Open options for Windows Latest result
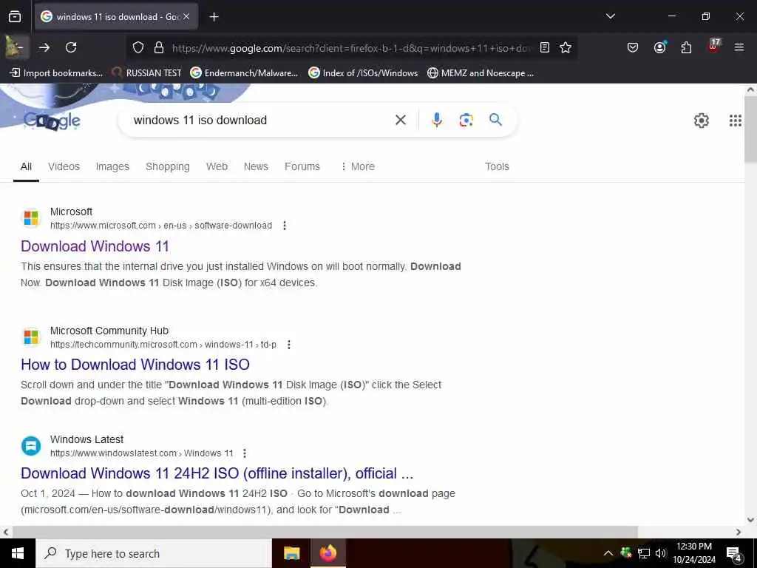757x568 pixels. coord(245,453)
